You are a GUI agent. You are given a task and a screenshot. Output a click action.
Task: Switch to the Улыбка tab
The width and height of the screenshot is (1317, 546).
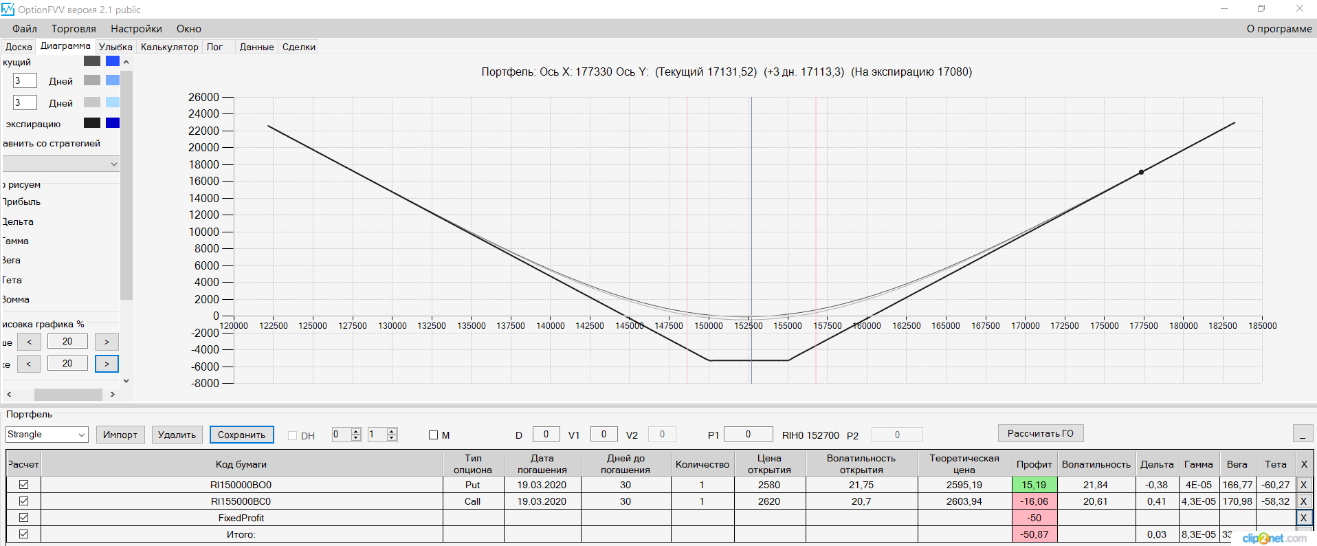coord(115,47)
